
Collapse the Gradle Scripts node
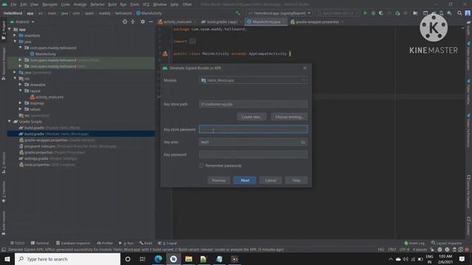pos(10,121)
